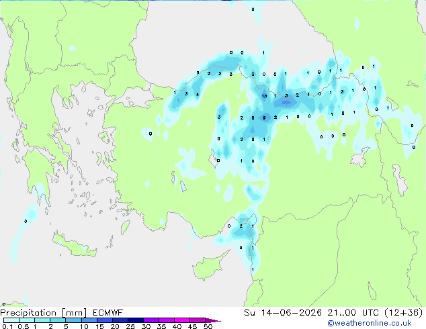Click the 40–45 mm bright magenta legend box
426x329 pixels.
tap(181, 320)
